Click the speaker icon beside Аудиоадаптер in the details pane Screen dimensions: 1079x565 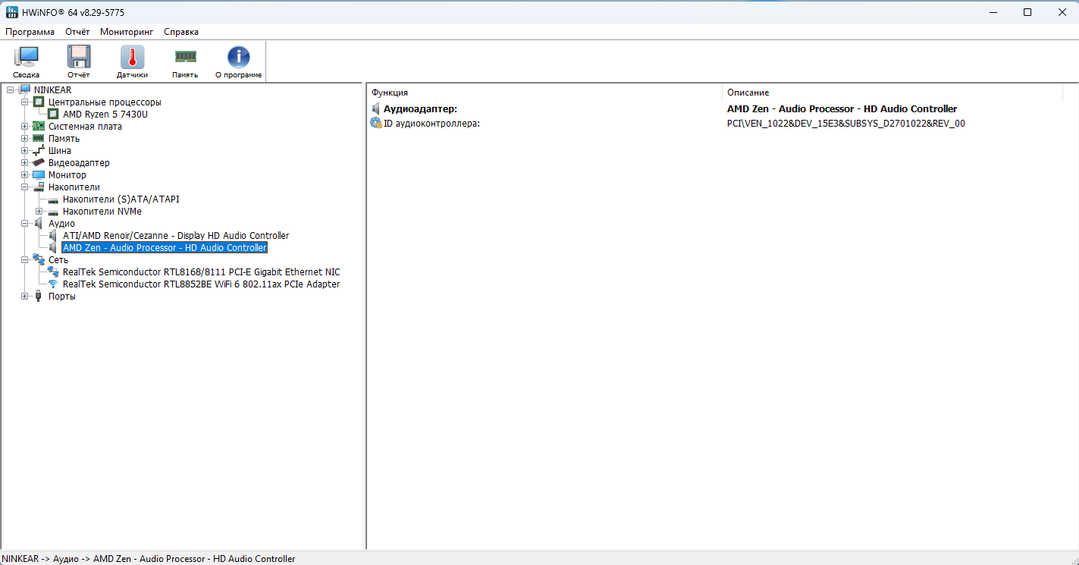[376, 109]
